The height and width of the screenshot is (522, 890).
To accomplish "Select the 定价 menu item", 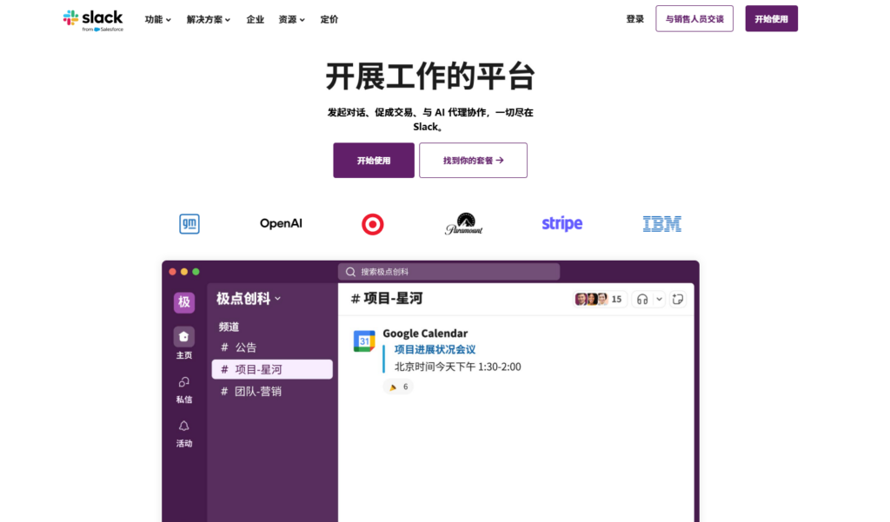I will tap(329, 18).
